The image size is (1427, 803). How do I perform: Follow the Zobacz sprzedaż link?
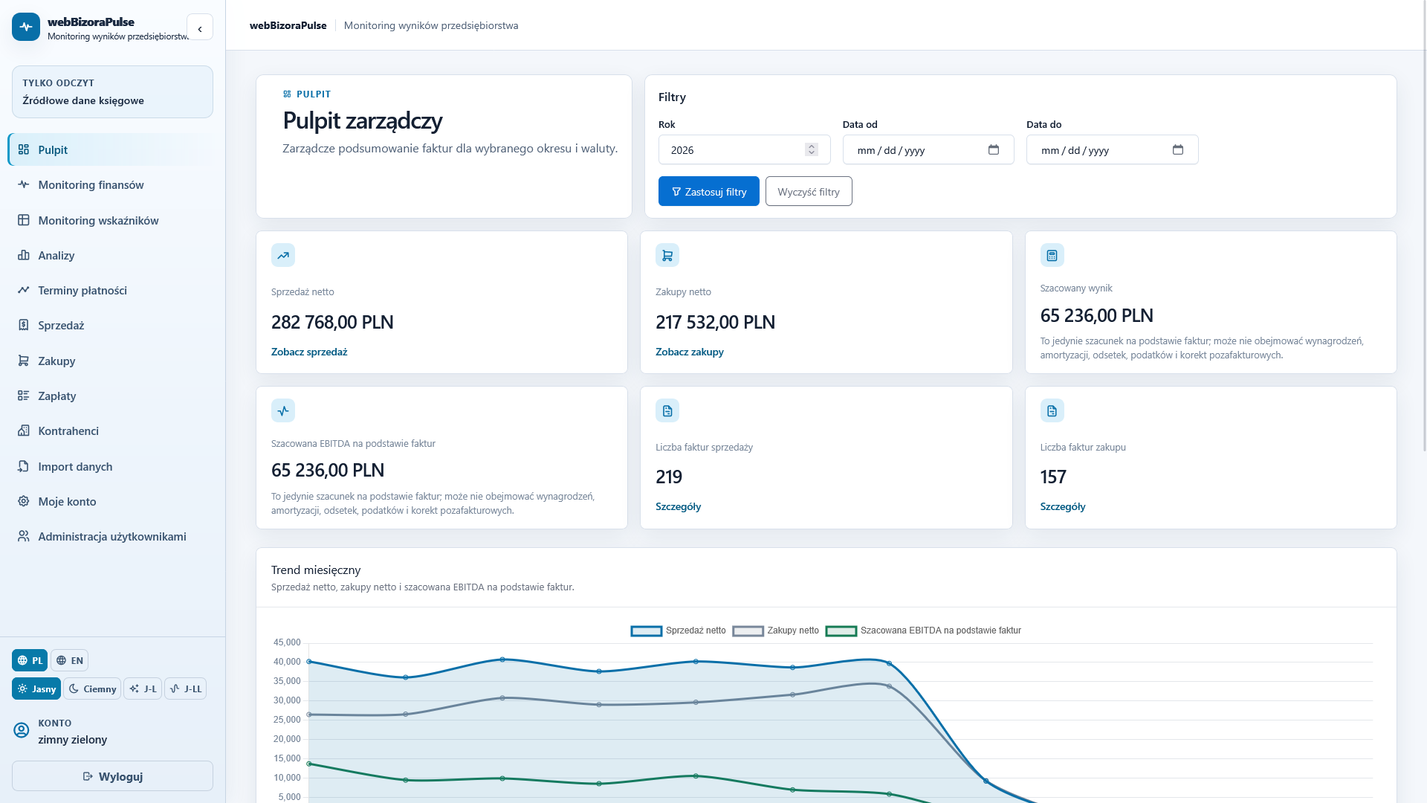tap(309, 352)
